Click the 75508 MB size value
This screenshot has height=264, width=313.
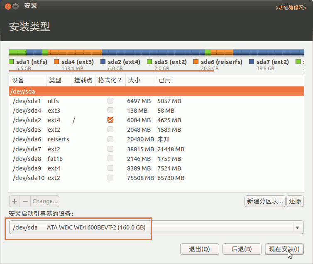tap(141, 178)
